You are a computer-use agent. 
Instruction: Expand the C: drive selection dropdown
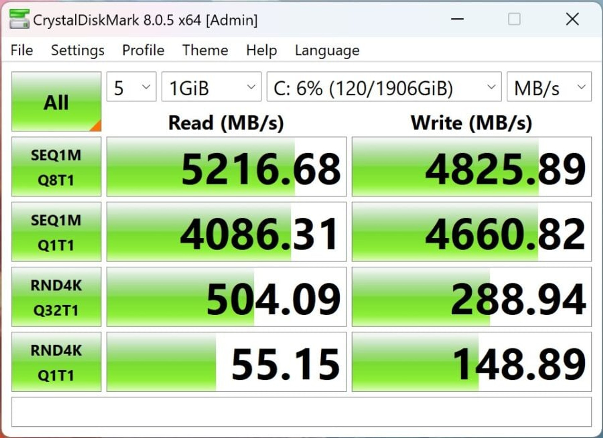point(384,87)
